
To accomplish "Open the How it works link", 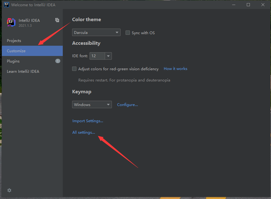I will point(175,69).
